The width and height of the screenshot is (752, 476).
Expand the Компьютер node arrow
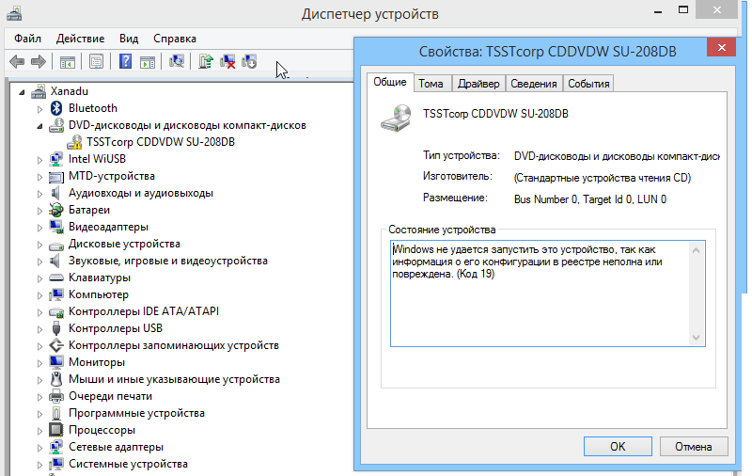(39, 295)
